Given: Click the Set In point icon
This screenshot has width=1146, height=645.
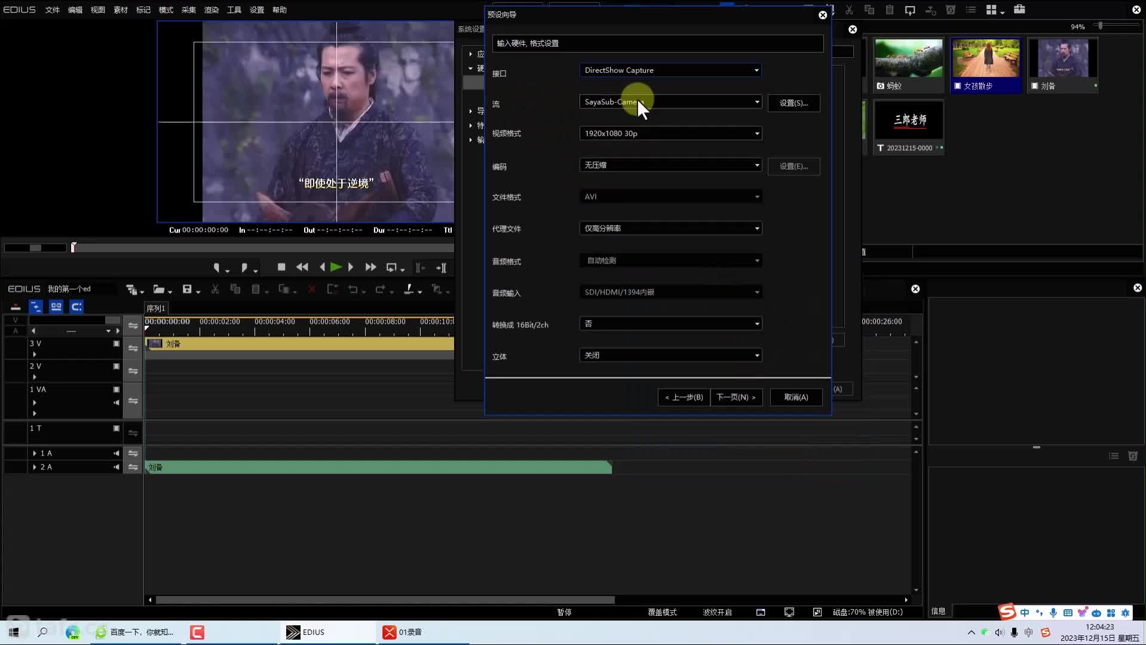Looking at the screenshot, I should [217, 268].
